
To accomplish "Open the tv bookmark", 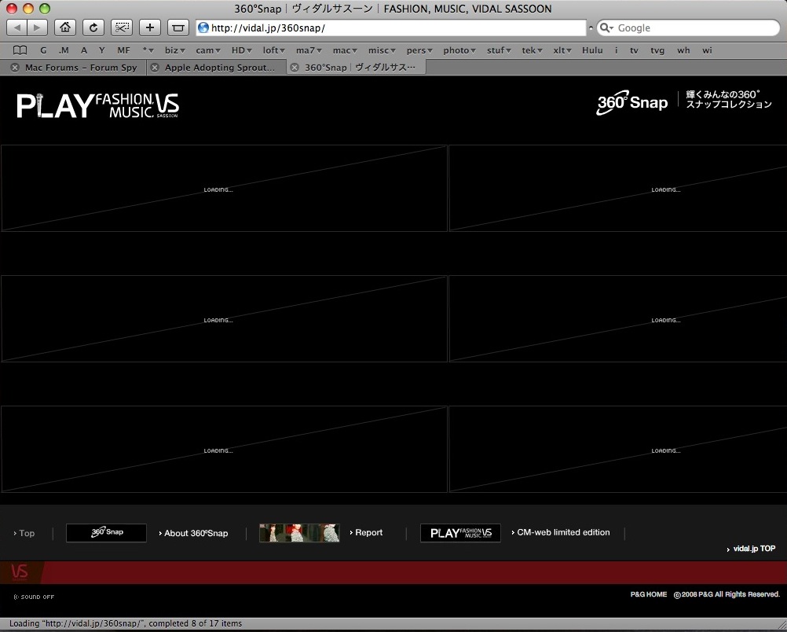I will [x=634, y=50].
